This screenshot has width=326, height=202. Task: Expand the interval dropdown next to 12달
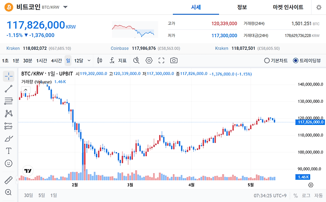click(x=89, y=60)
